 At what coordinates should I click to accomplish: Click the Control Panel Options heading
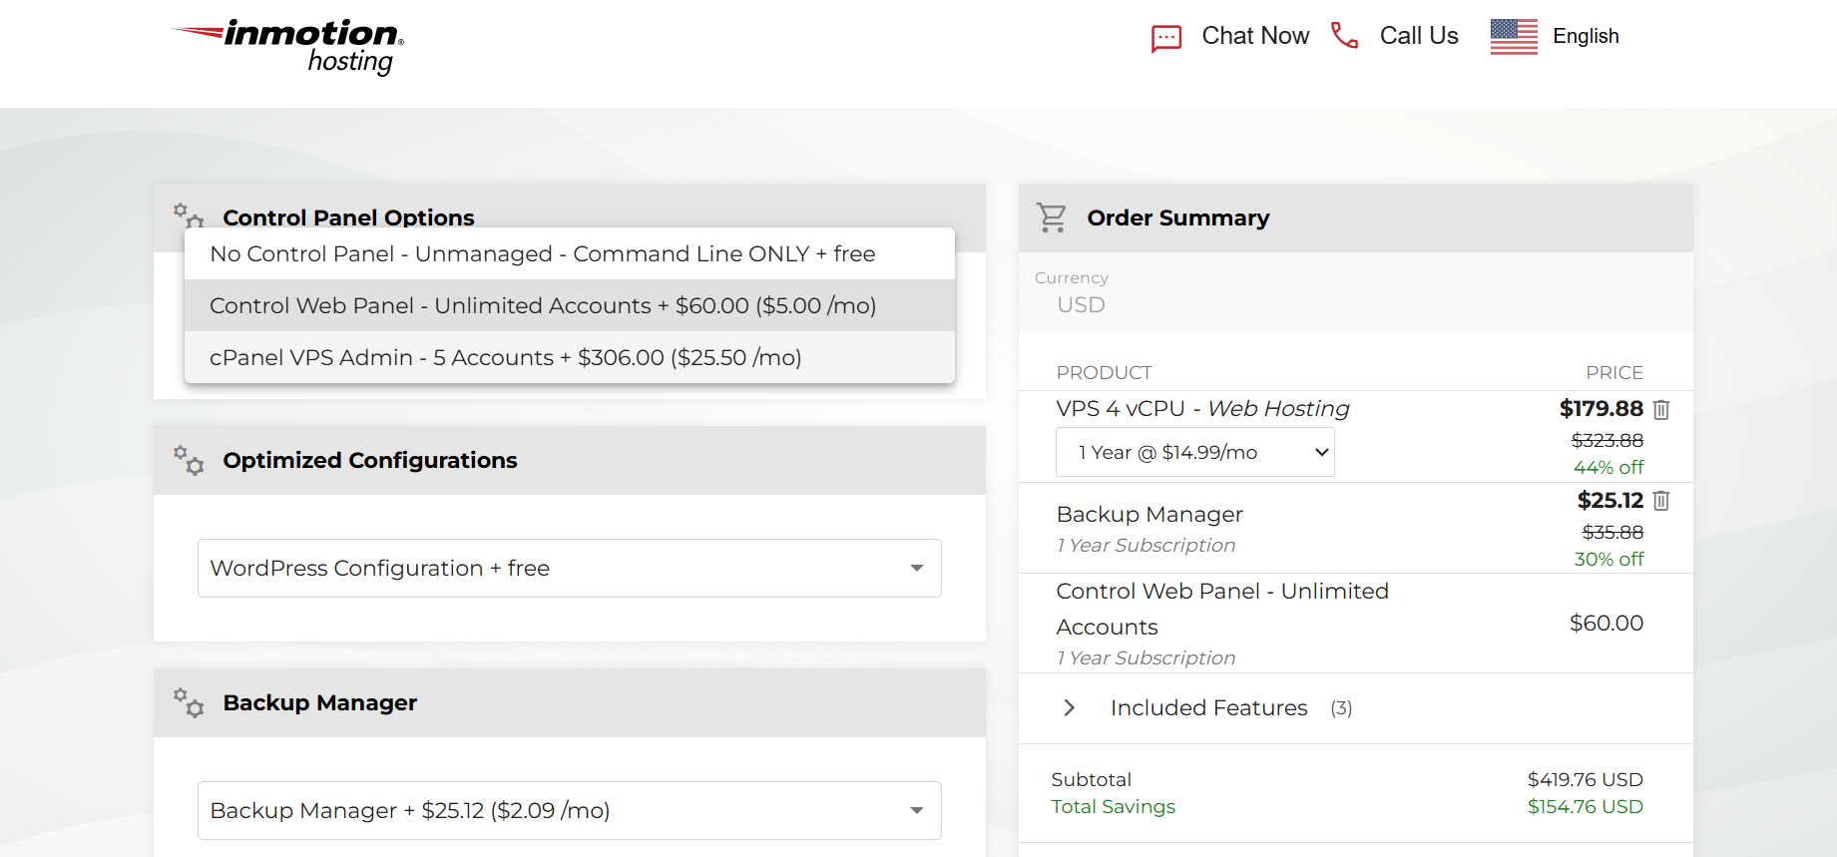[348, 217]
